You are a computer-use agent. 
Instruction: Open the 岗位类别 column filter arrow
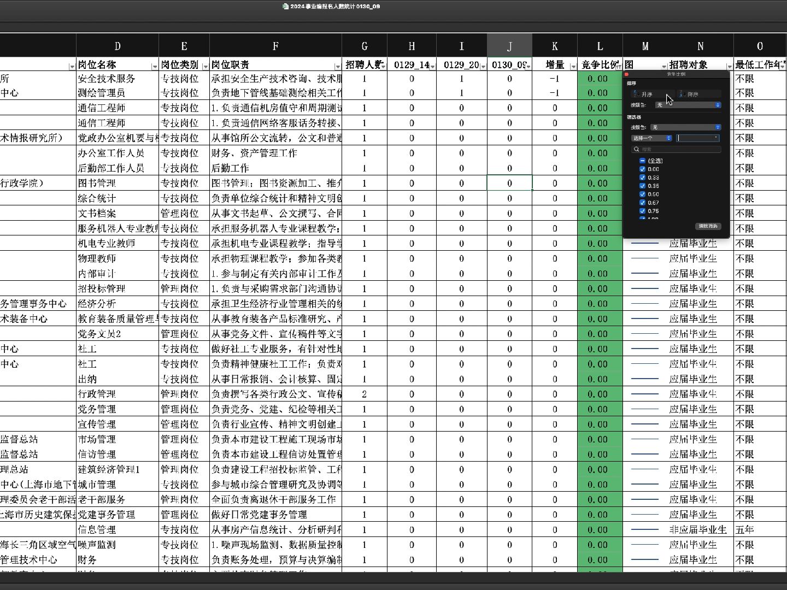tap(205, 67)
